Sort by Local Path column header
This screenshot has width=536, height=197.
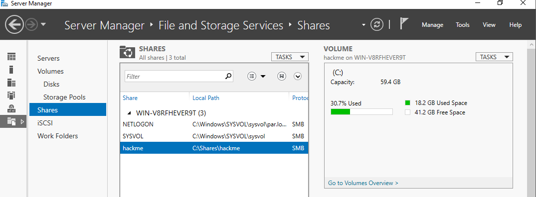[206, 98]
